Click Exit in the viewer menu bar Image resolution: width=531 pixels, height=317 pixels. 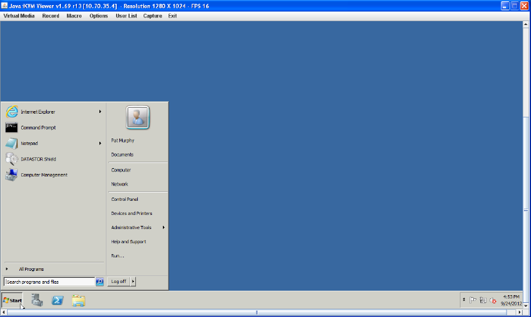pyautogui.click(x=173, y=16)
